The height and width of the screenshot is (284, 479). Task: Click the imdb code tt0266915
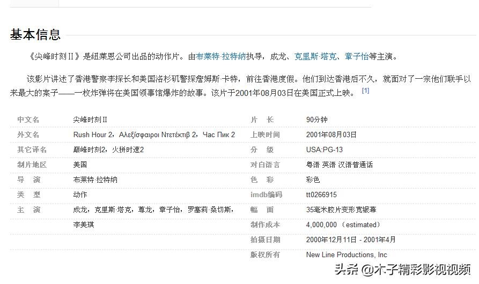click(x=321, y=195)
